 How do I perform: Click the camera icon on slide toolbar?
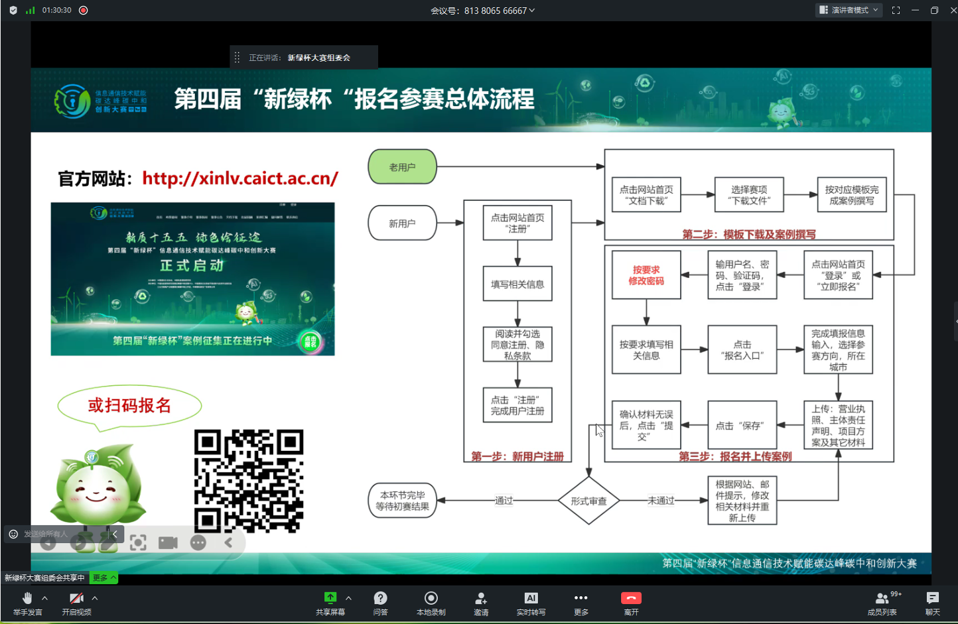pos(168,543)
